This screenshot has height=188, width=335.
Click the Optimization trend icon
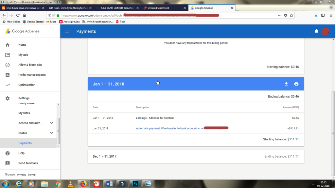pyautogui.click(x=8, y=85)
